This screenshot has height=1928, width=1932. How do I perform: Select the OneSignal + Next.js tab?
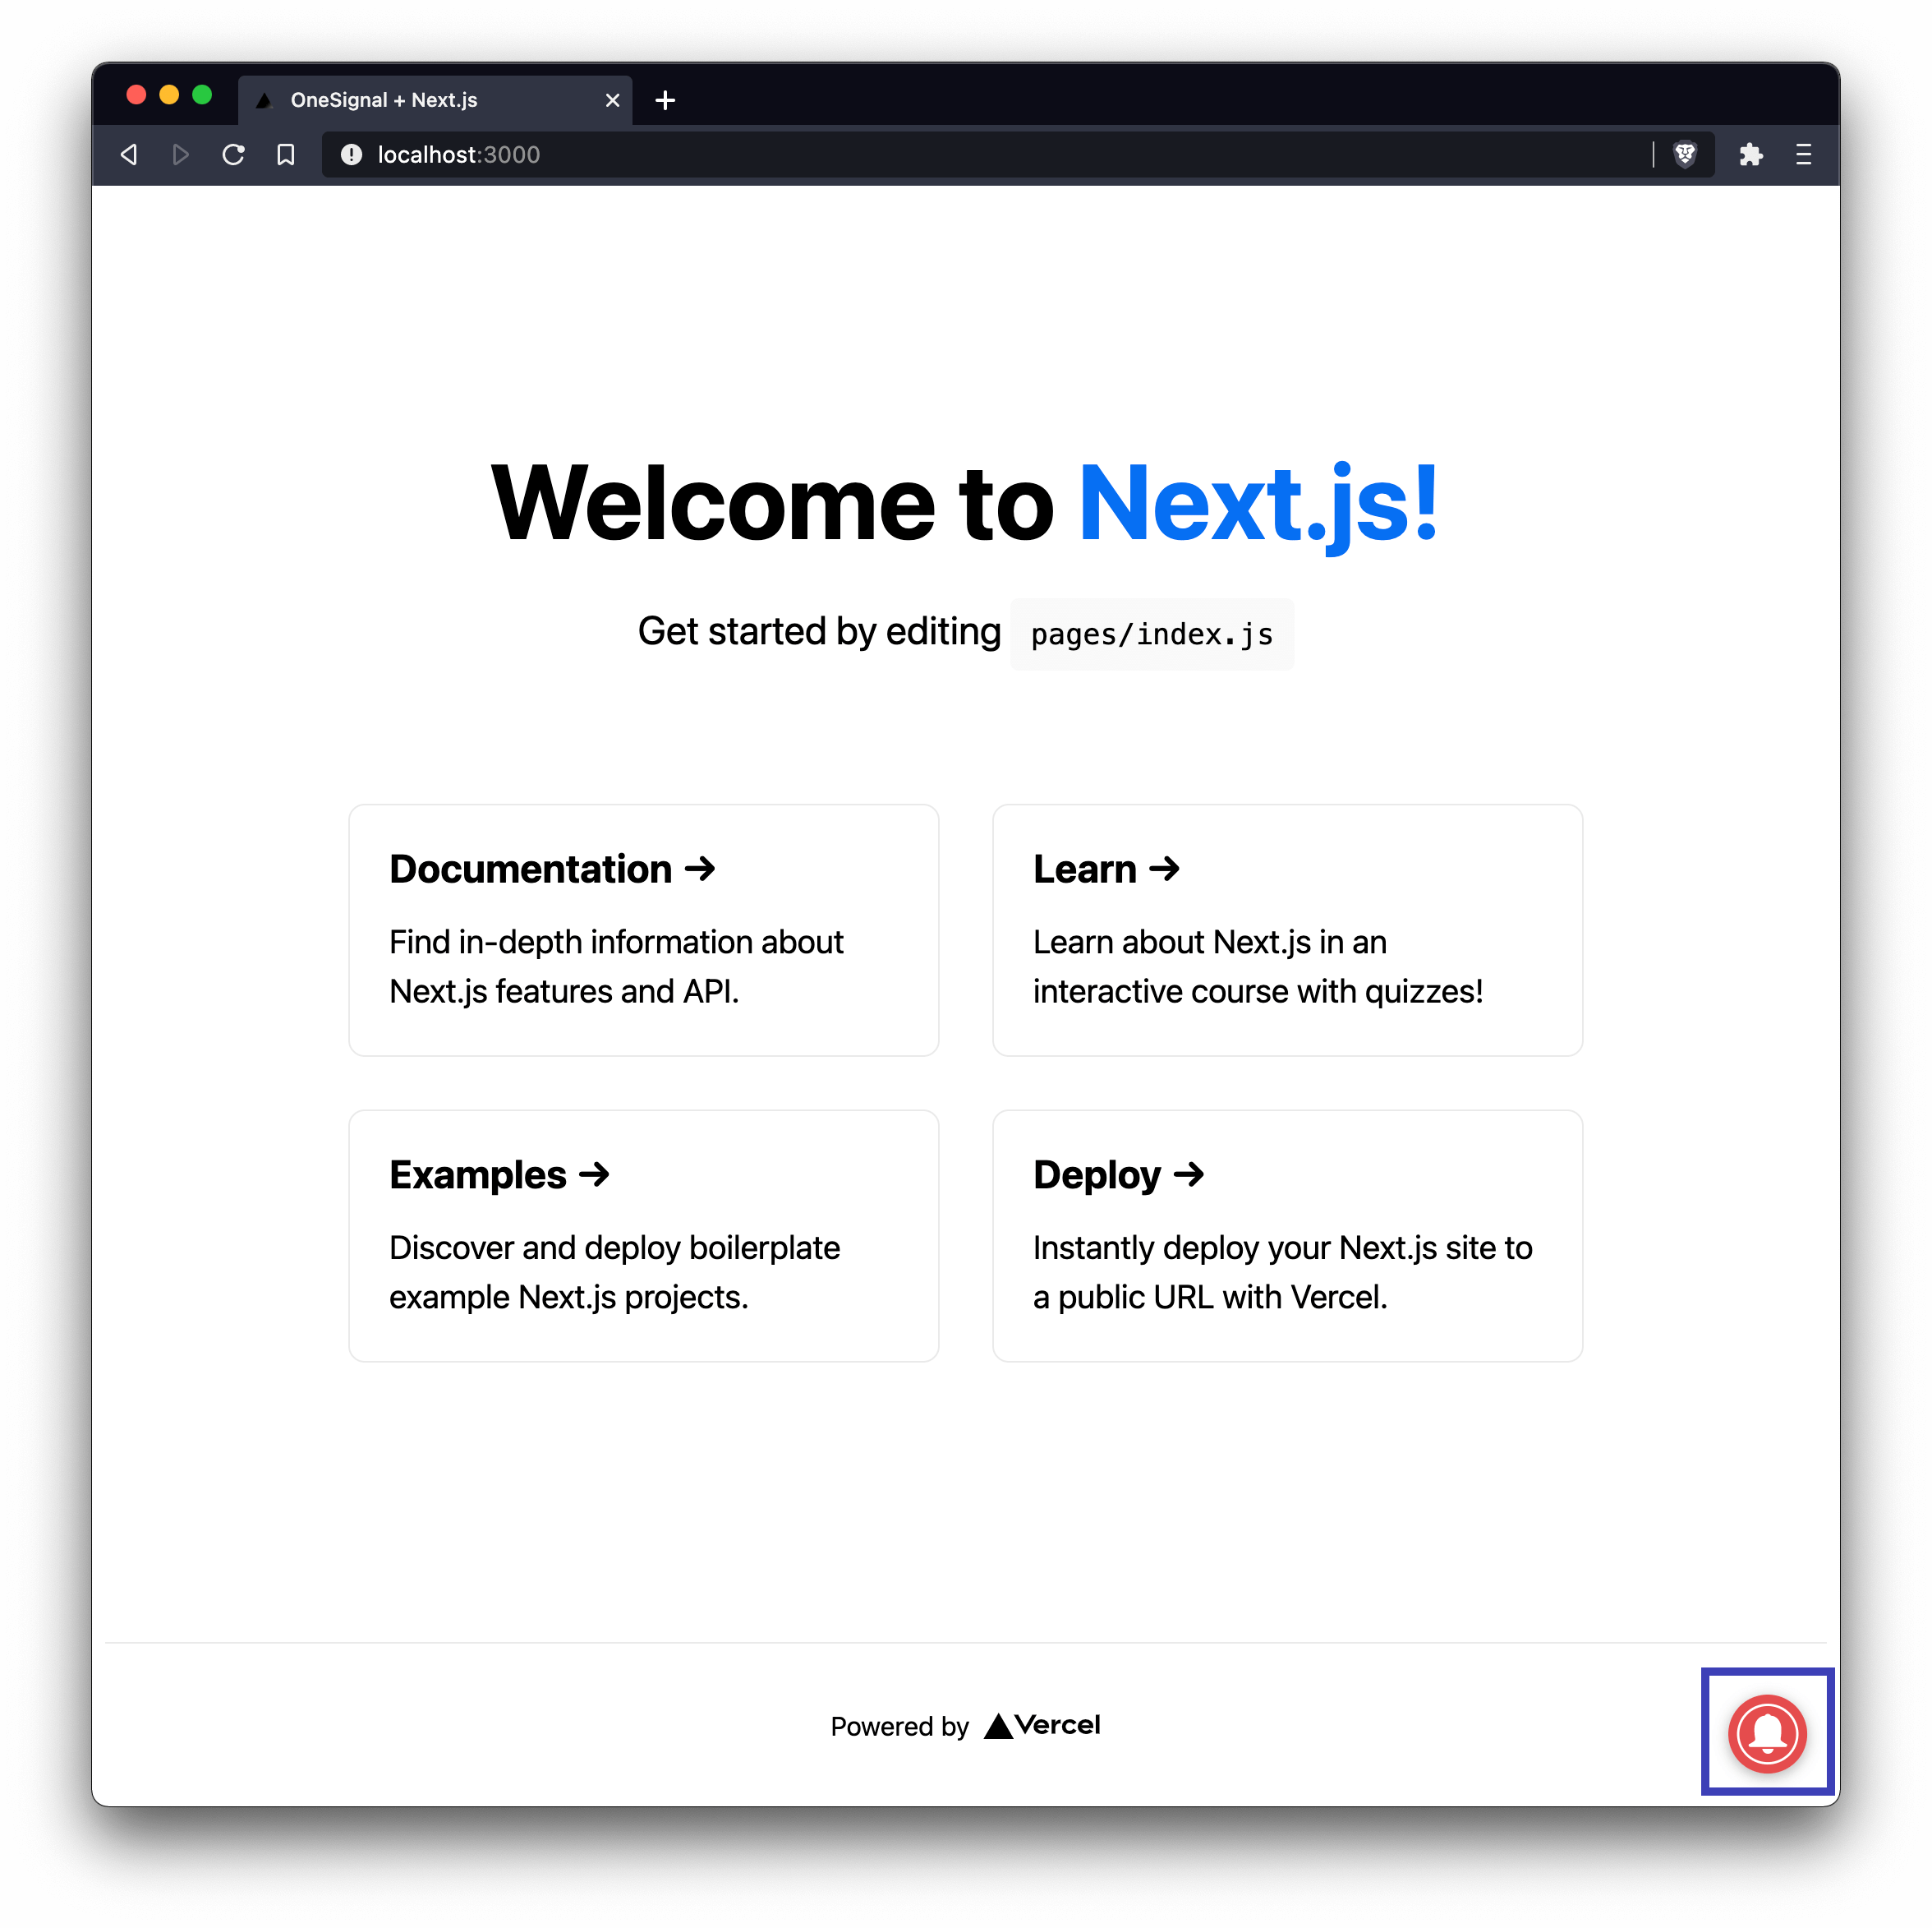[435, 100]
